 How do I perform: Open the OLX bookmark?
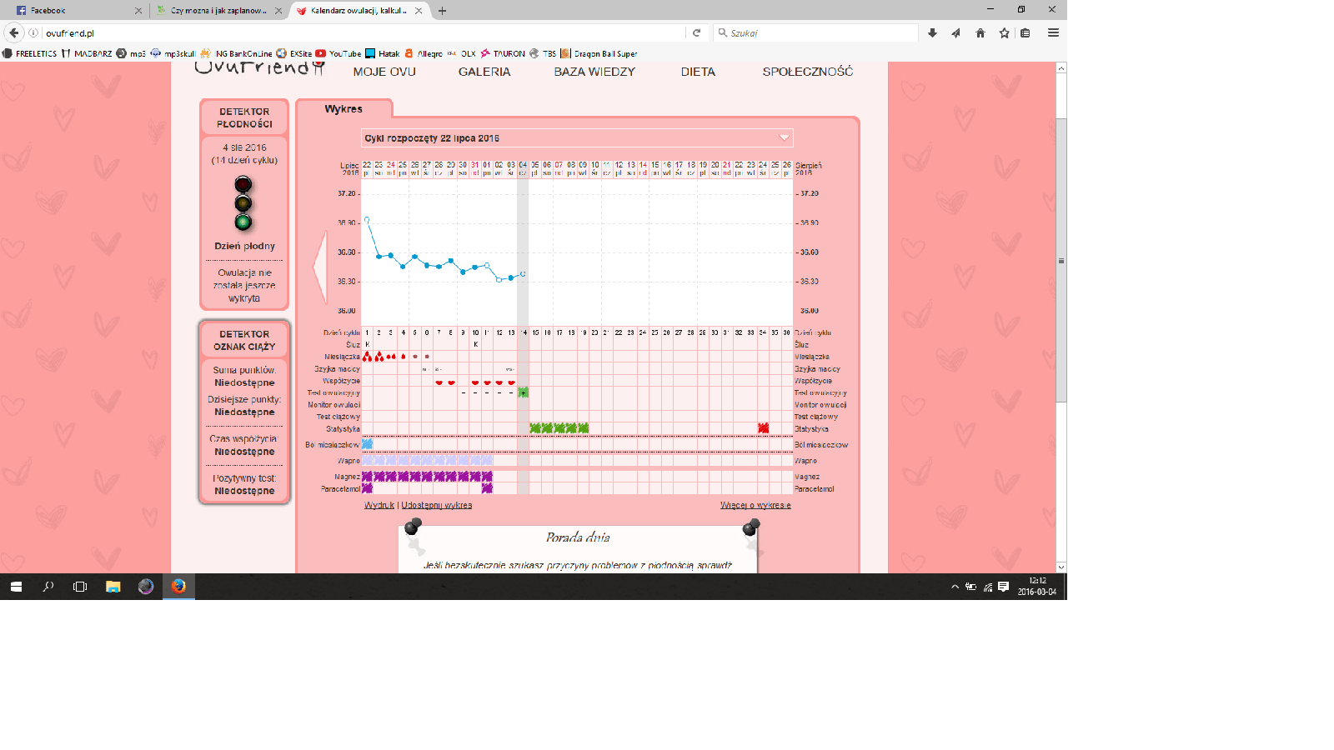(462, 53)
